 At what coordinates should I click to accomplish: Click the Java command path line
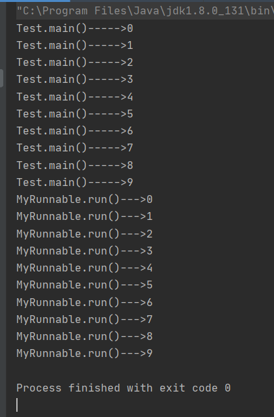point(145,11)
